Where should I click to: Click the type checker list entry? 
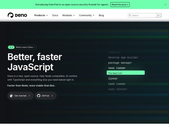(x=118, y=89)
